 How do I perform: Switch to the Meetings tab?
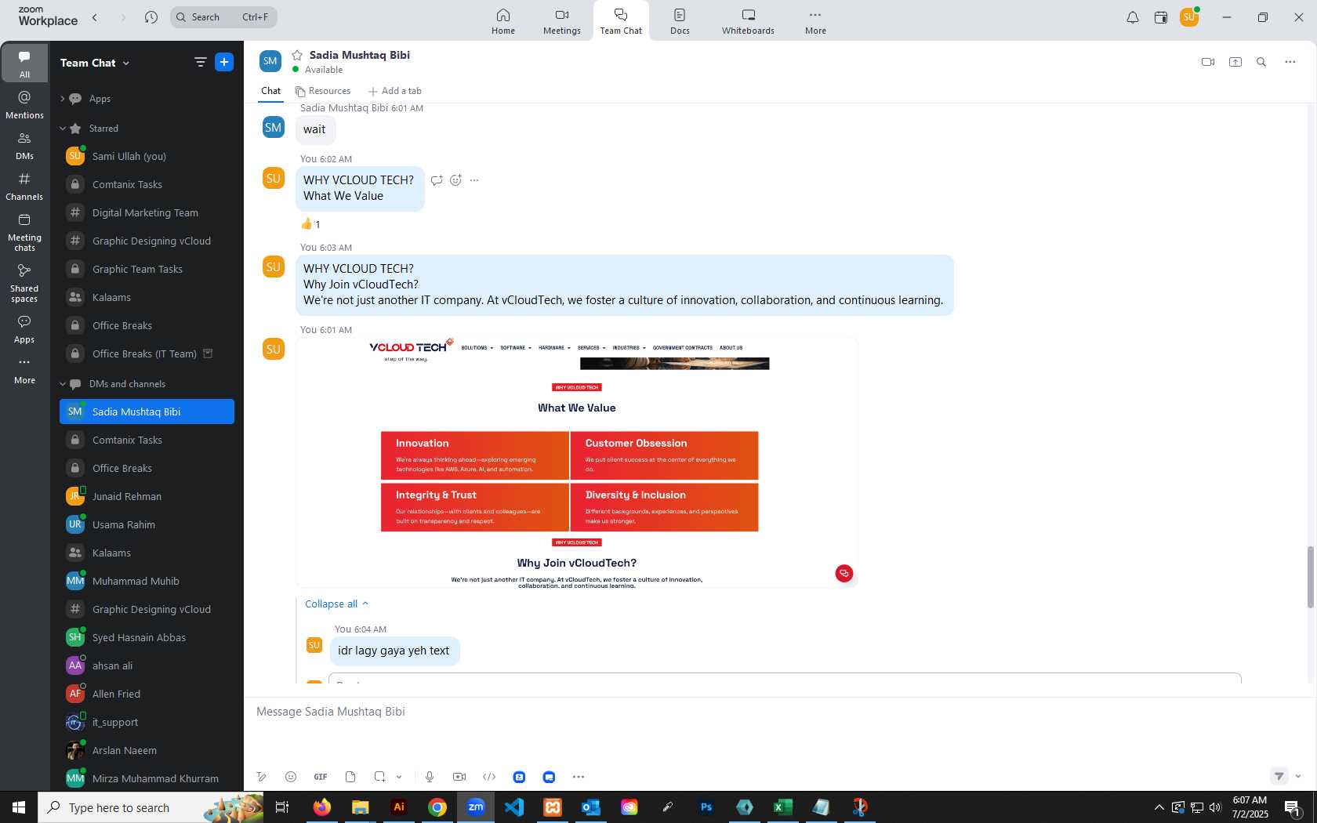[562, 21]
